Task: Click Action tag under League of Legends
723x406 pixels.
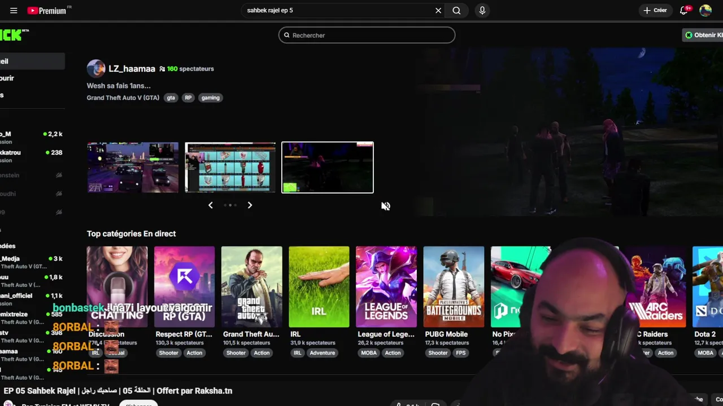Action: [x=393, y=353]
